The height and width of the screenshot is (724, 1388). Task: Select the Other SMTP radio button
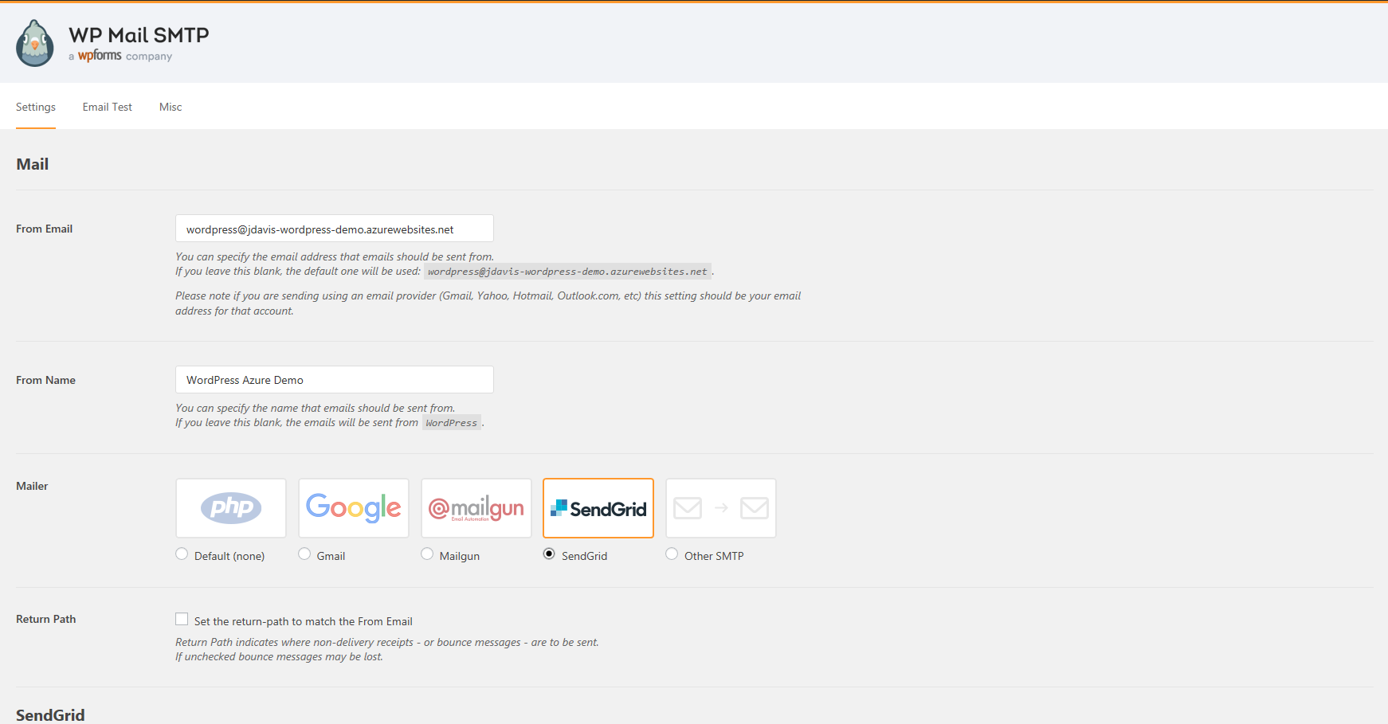[x=672, y=554]
